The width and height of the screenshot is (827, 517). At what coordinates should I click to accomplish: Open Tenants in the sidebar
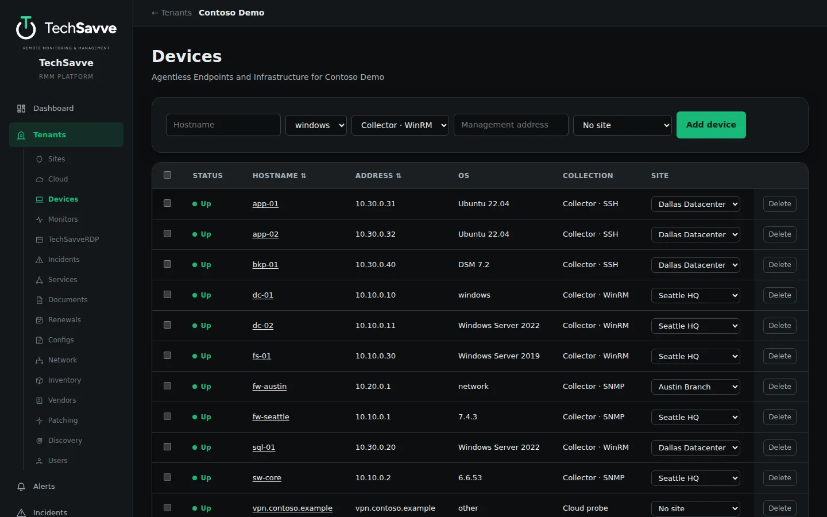[x=66, y=135]
